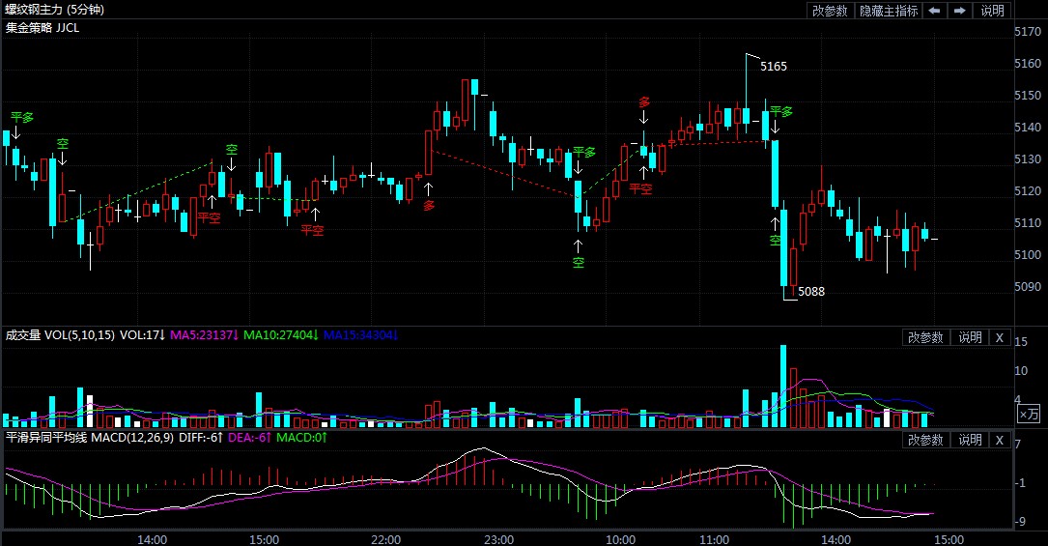This screenshot has width=1048, height=546.
Task: Click the right arrow navigation icon
Action: (959, 11)
